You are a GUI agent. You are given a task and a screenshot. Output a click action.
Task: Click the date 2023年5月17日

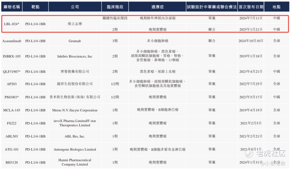tap(251, 97)
